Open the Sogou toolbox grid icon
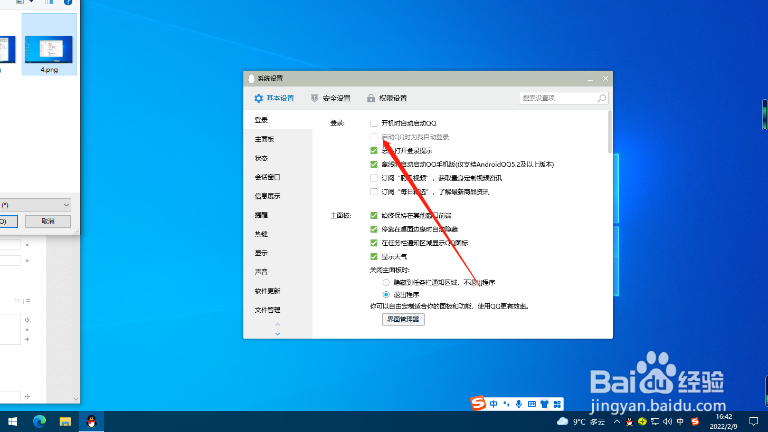The image size is (768, 432). pyautogui.click(x=557, y=405)
